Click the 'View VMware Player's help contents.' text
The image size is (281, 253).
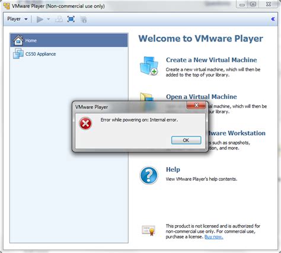click(x=201, y=179)
